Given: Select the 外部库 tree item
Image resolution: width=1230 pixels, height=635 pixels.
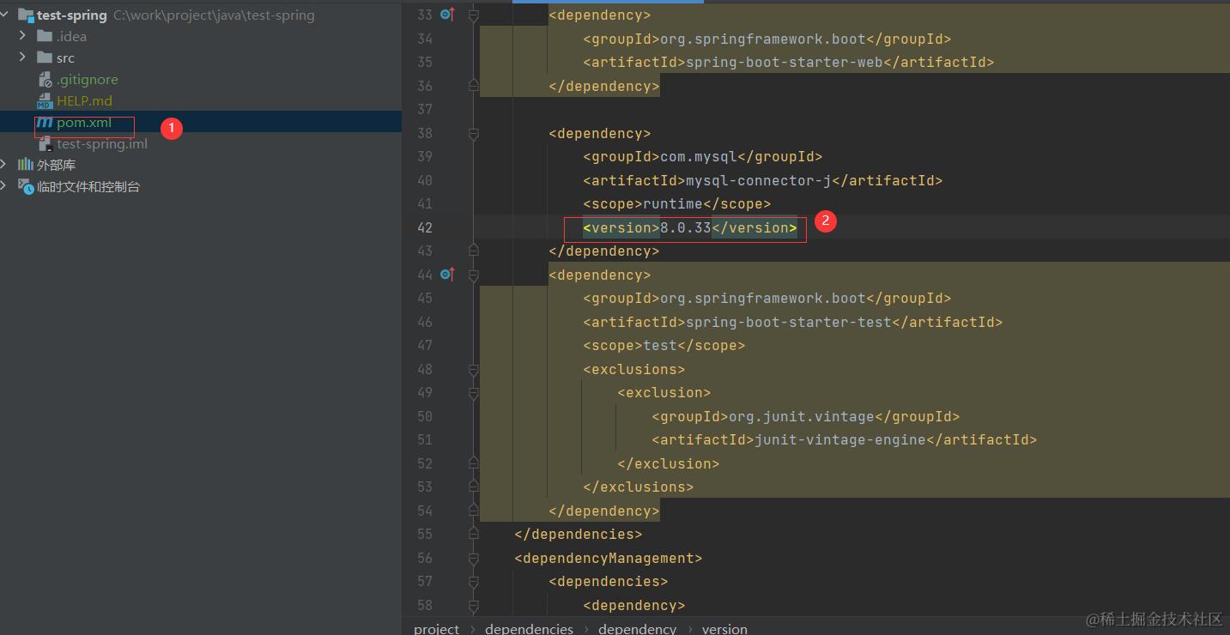Looking at the screenshot, I should pos(56,165).
